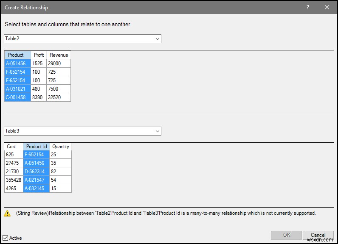Click quantity value 82
The width and height of the screenshot is (338, 244).
pyautogui.click(x=61, y=171)
